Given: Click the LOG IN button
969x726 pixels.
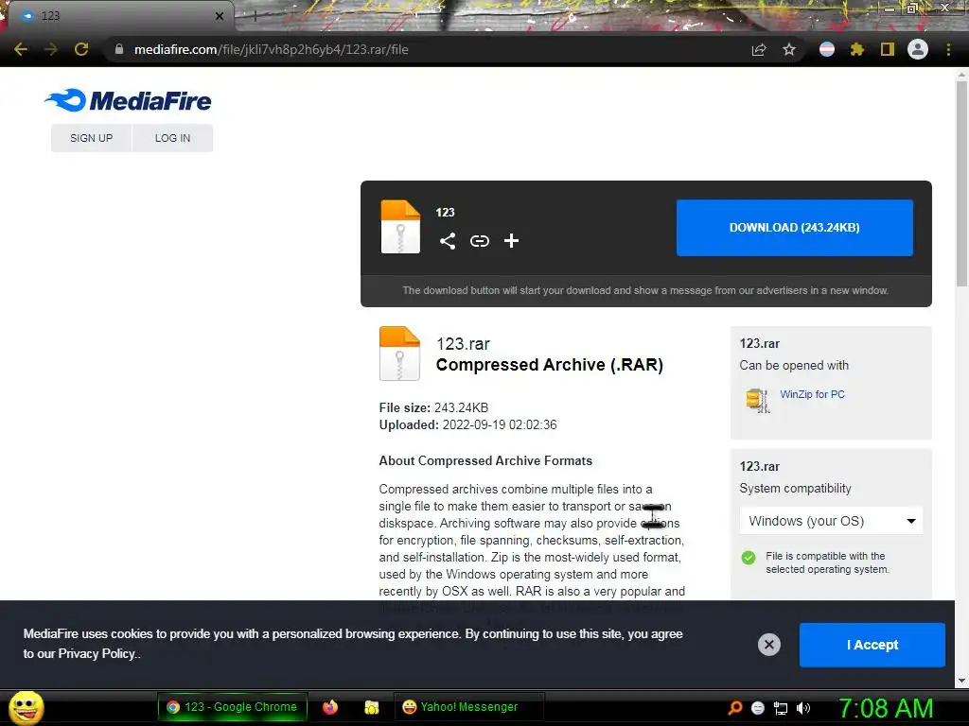Looking at the screenshot, I should [x=172, y=138].
